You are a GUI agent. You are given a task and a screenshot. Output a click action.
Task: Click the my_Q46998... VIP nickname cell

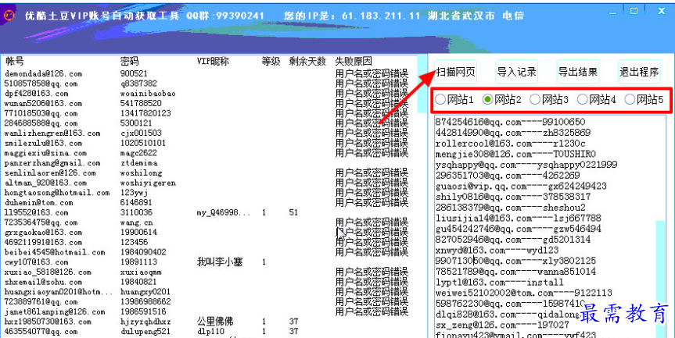tap(224, 213)
